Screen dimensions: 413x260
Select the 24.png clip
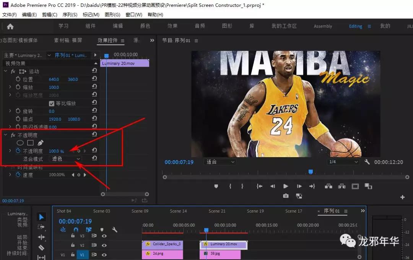162,254
